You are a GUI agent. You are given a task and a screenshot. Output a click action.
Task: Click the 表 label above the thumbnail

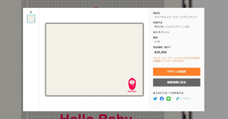point(31,12)
